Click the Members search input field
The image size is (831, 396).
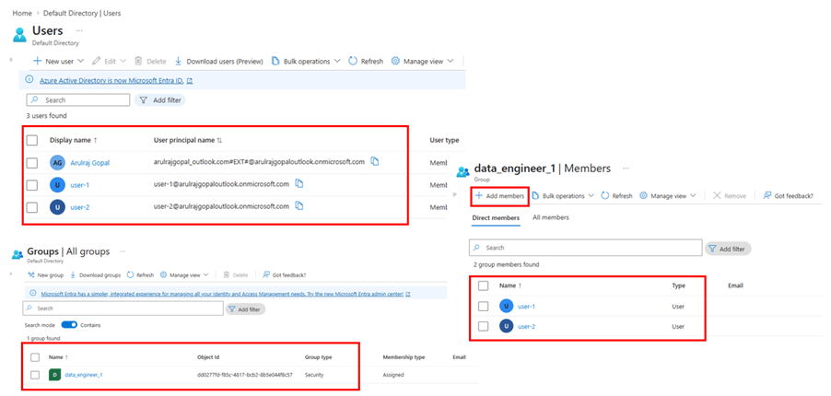590,248
